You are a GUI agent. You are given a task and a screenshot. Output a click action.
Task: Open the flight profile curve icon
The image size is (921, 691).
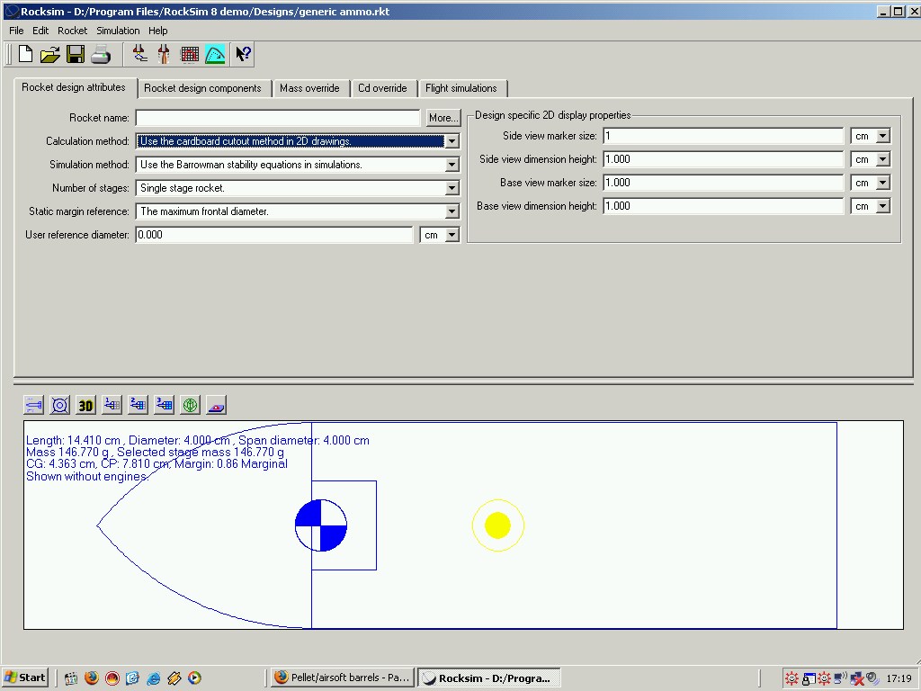tap(215, 54)
